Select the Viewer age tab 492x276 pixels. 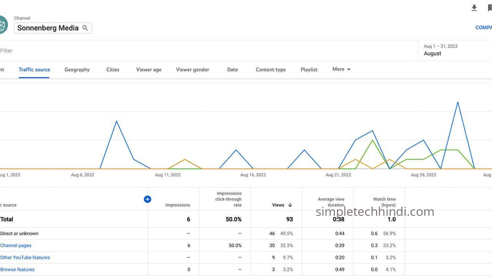pyautogui.click(x=149, y=70)
